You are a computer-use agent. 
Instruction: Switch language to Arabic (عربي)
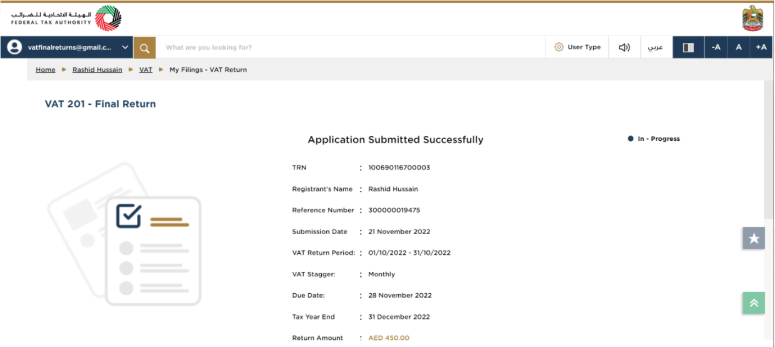(x=655, y=47)
